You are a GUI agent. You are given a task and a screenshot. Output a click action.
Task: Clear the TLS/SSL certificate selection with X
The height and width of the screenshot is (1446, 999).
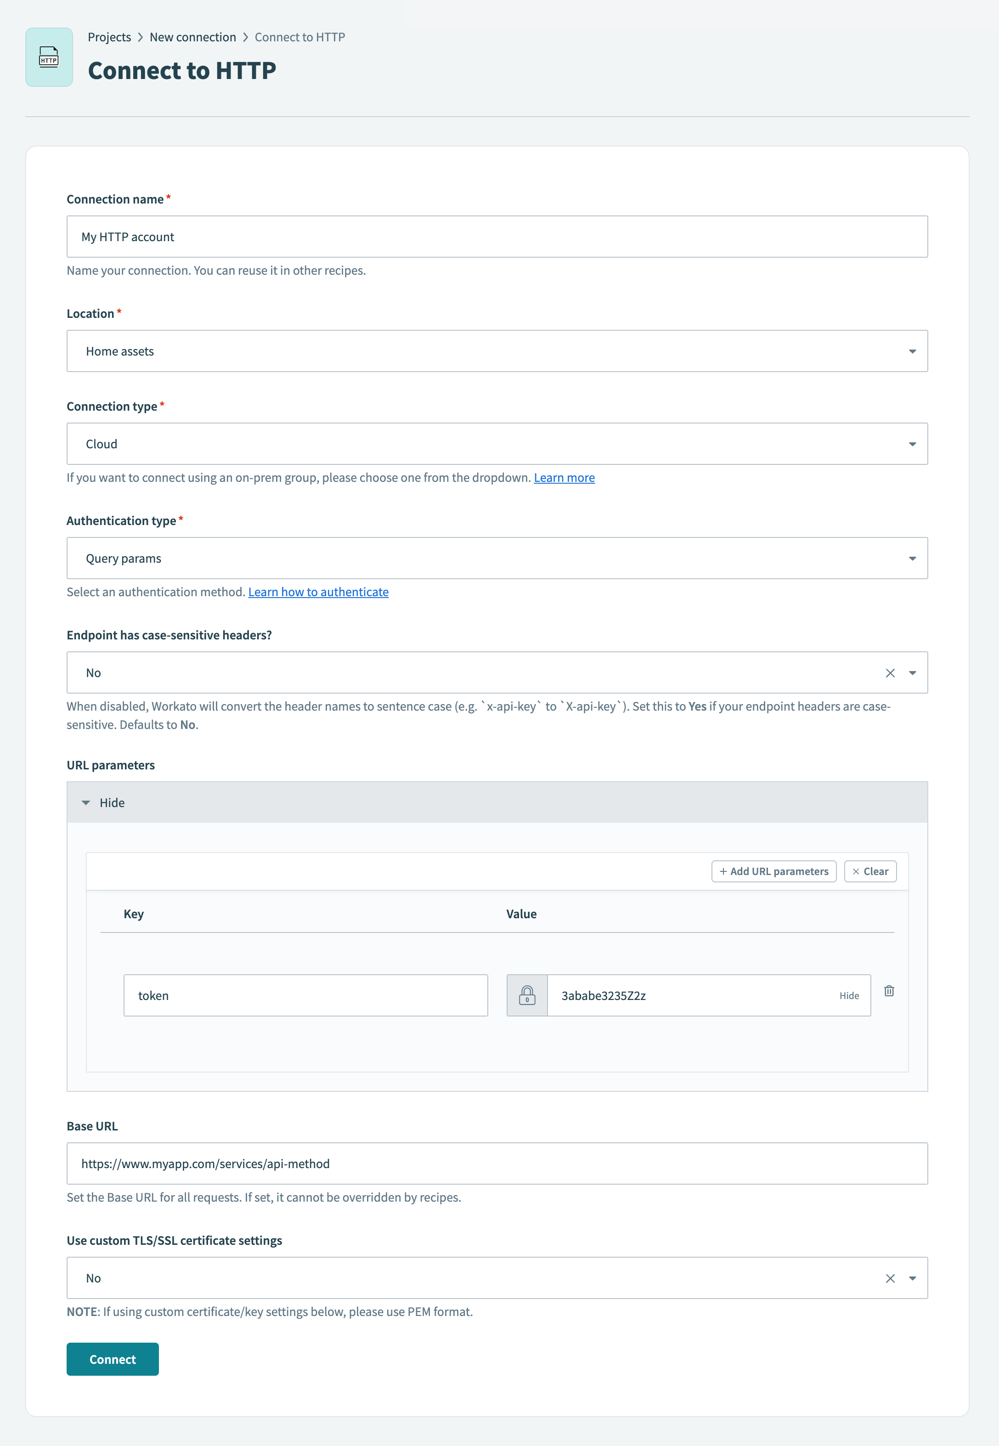(x=890, y=1278)
